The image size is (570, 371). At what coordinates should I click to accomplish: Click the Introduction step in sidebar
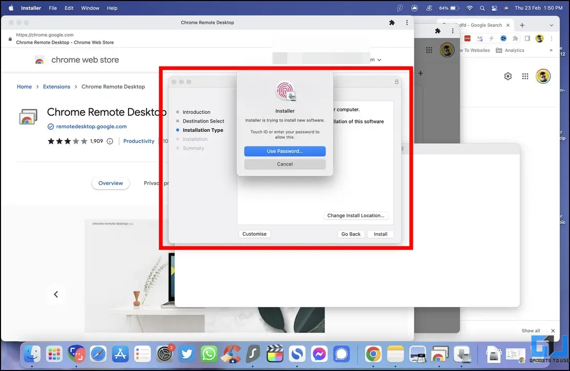pyautogui.click(x=196, y=112)
